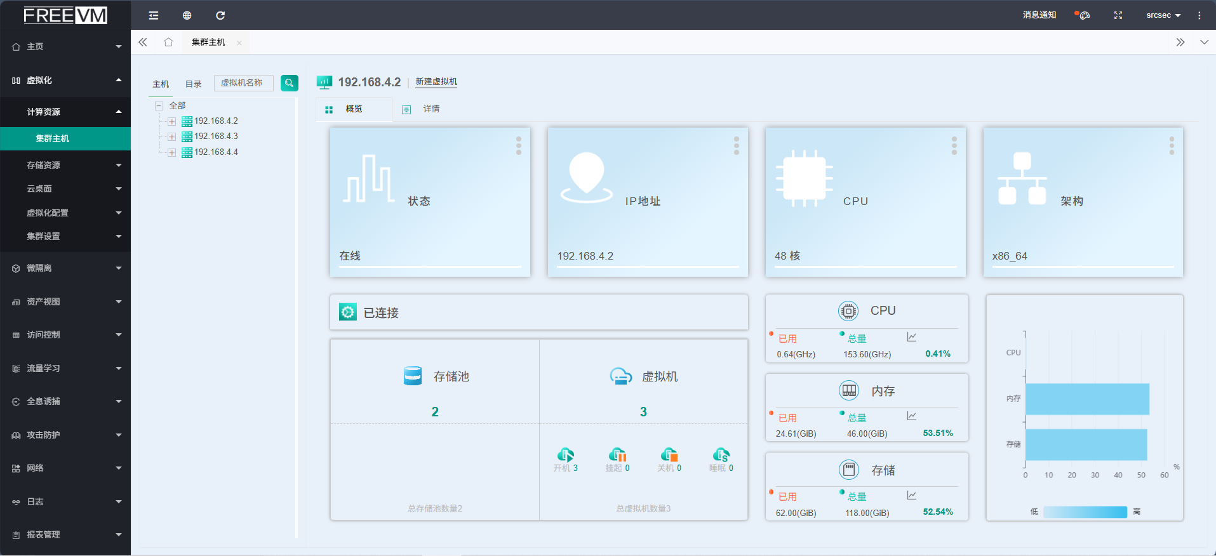Click the search magnifier button
Image resolution: width=1216 pixels, height=556 pixels.
point(289,83)
